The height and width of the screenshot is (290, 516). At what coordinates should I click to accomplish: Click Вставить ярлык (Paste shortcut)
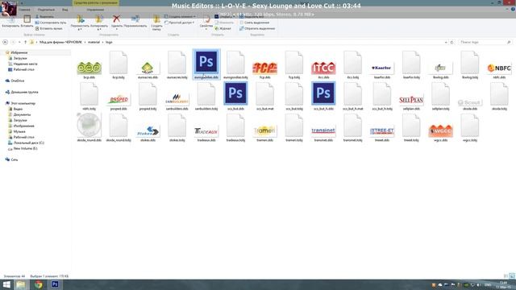(x=48, y=29)
